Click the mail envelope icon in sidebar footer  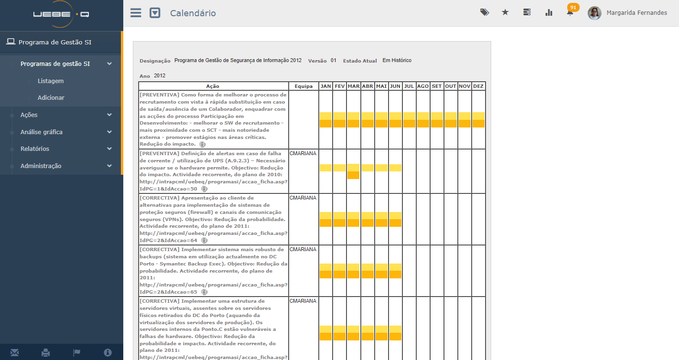pyautogui.click(x=15, y=352)
